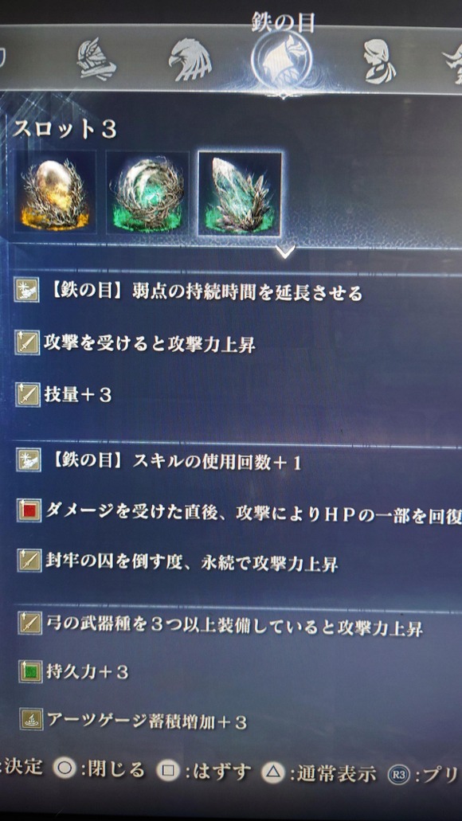Image resolution: width=462 pixels, height=821 pixels.
Task: Click icon beside スキルの使用回数+1
Action: click(x=29, y=462)
